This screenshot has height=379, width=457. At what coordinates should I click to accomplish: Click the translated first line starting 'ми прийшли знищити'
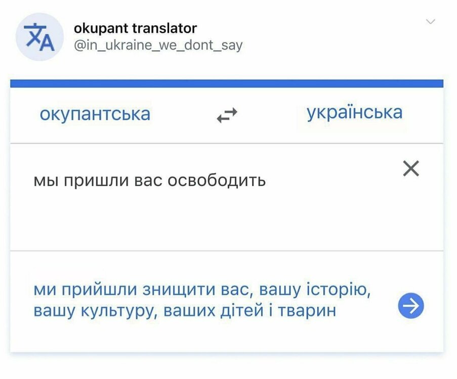(x=203, y=291)
